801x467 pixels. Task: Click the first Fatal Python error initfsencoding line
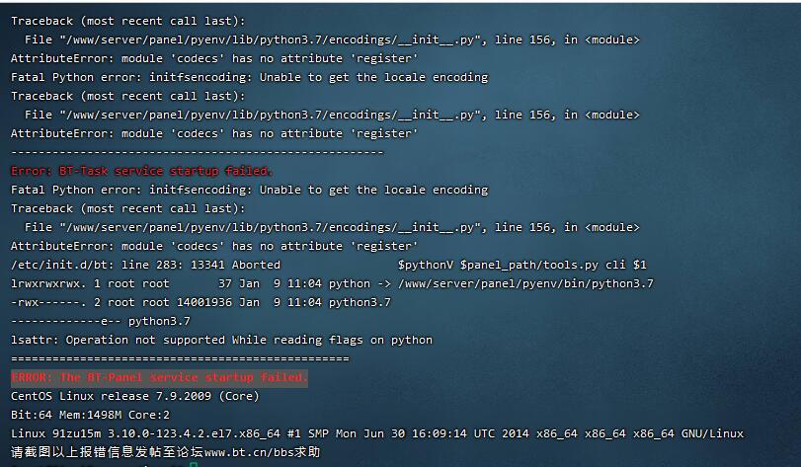pyautogui.click(x=249, y=77)
